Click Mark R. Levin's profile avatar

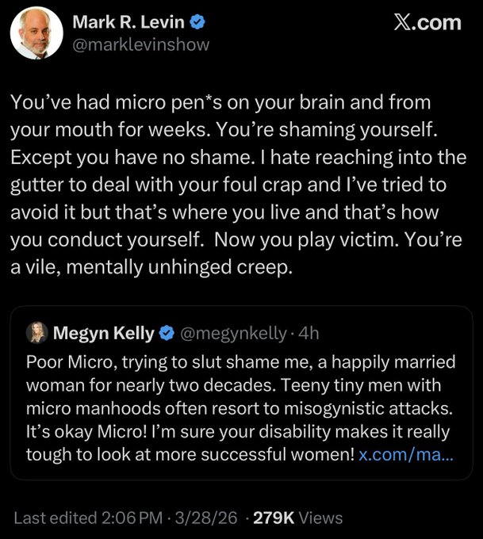(36, 33)
